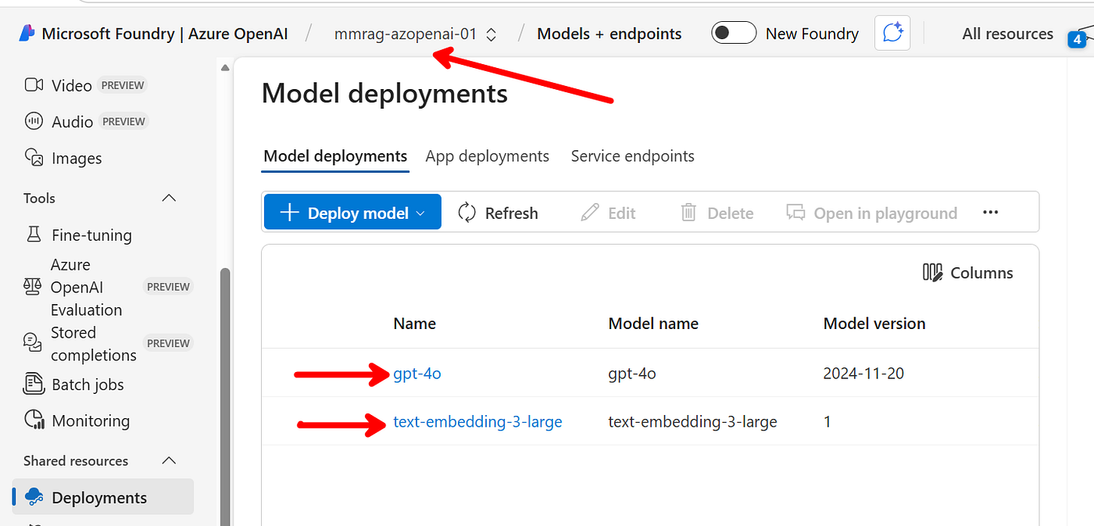Select the Azure OpenAI Evaluation scales icon
Image resolution: width=1094 pixels, height=526 pixels.
coord(33,287)
